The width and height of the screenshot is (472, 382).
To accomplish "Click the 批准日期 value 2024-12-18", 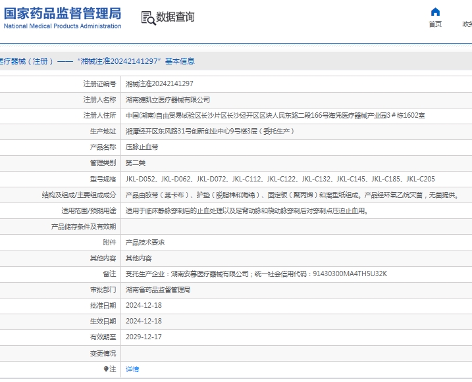I will [144, 305].
